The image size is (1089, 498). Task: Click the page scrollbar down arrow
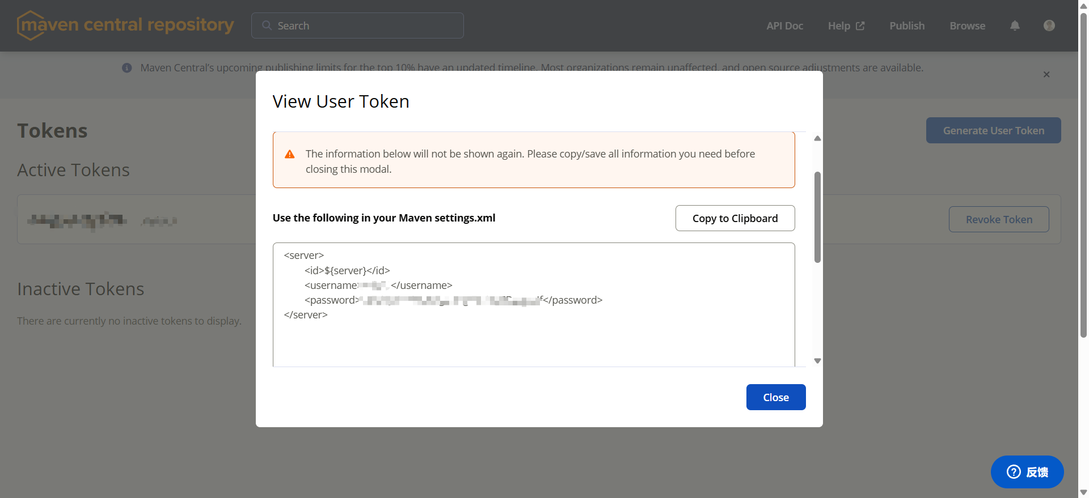tap(1083, 493)
